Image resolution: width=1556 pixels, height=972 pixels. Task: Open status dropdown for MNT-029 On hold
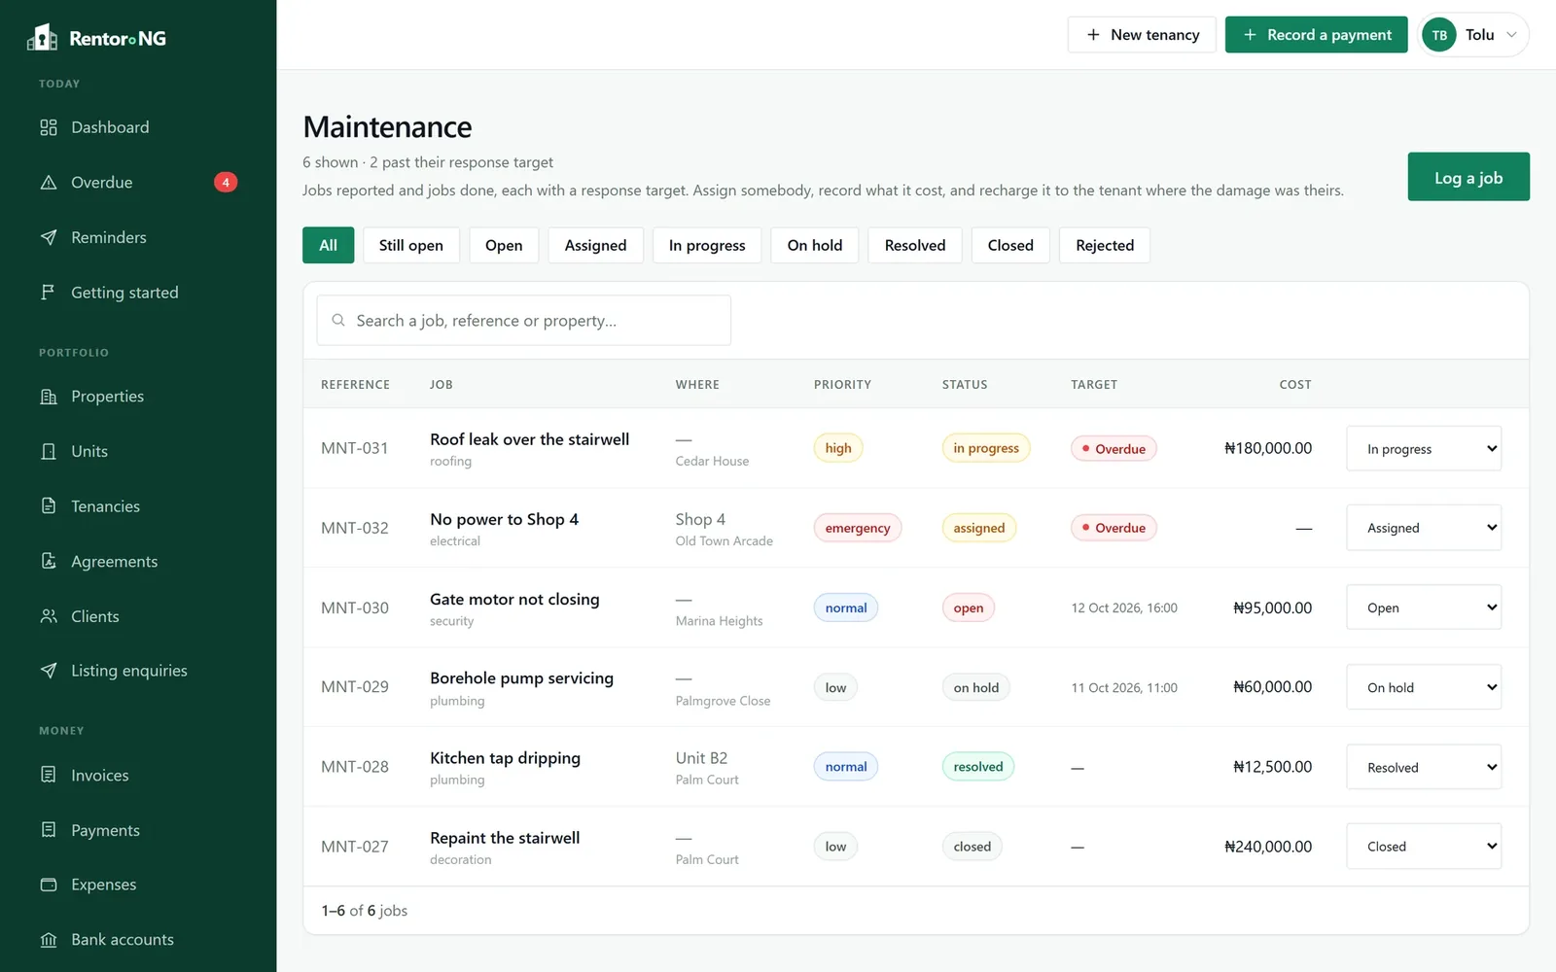1424,687
